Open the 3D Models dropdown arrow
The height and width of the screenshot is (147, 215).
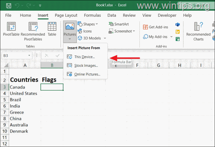click(x=104, y=38)
